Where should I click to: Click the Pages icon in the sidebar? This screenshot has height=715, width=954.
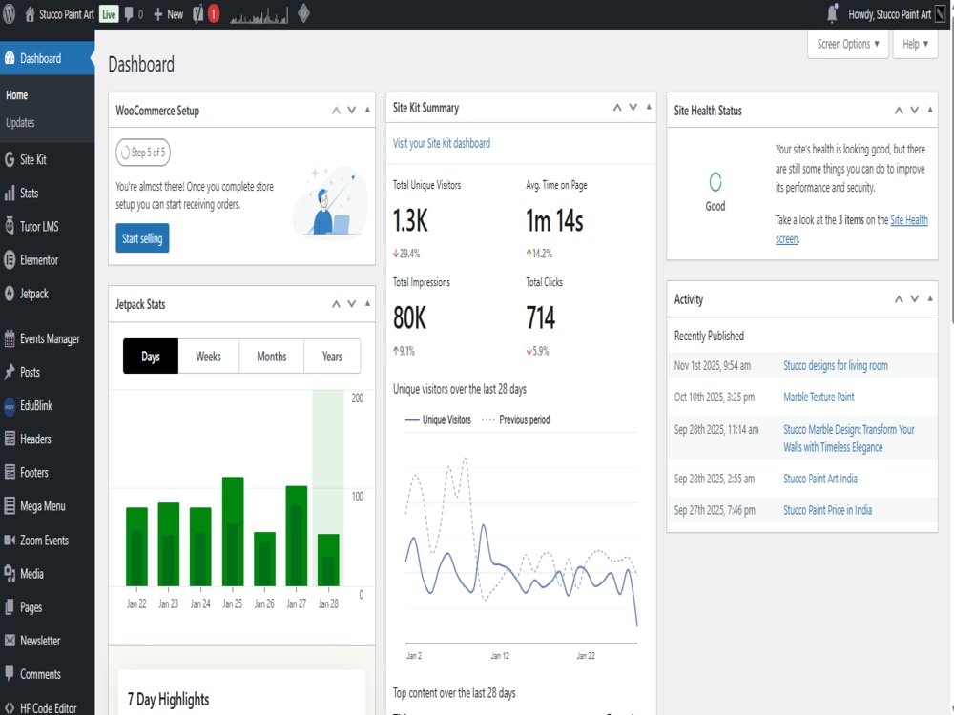10,606
